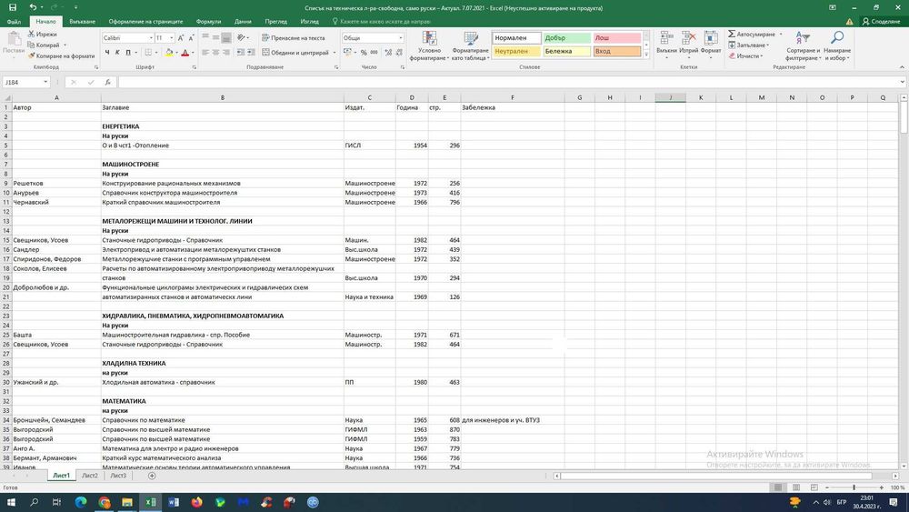Screen dimensions: 909x512
Task: Apply the Неутрален cell style
Action: pos(516,52)
